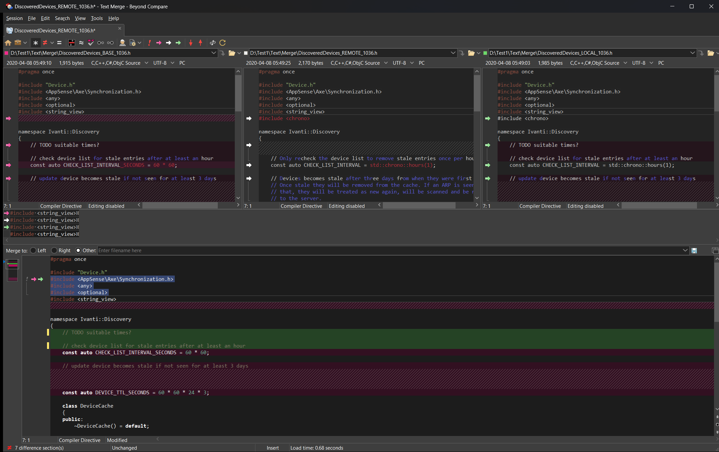This screenshot has width=719, height=452.
Task: Open the View menu
Action: [80, 18]
